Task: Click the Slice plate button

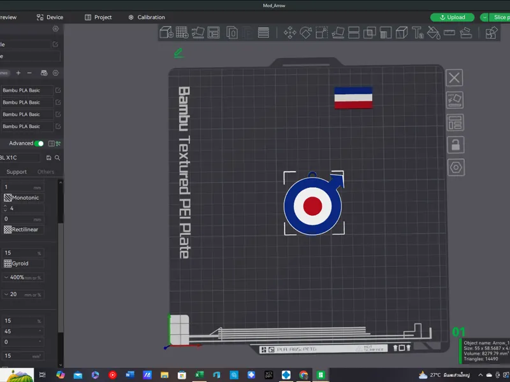Action: coord(501,17)
